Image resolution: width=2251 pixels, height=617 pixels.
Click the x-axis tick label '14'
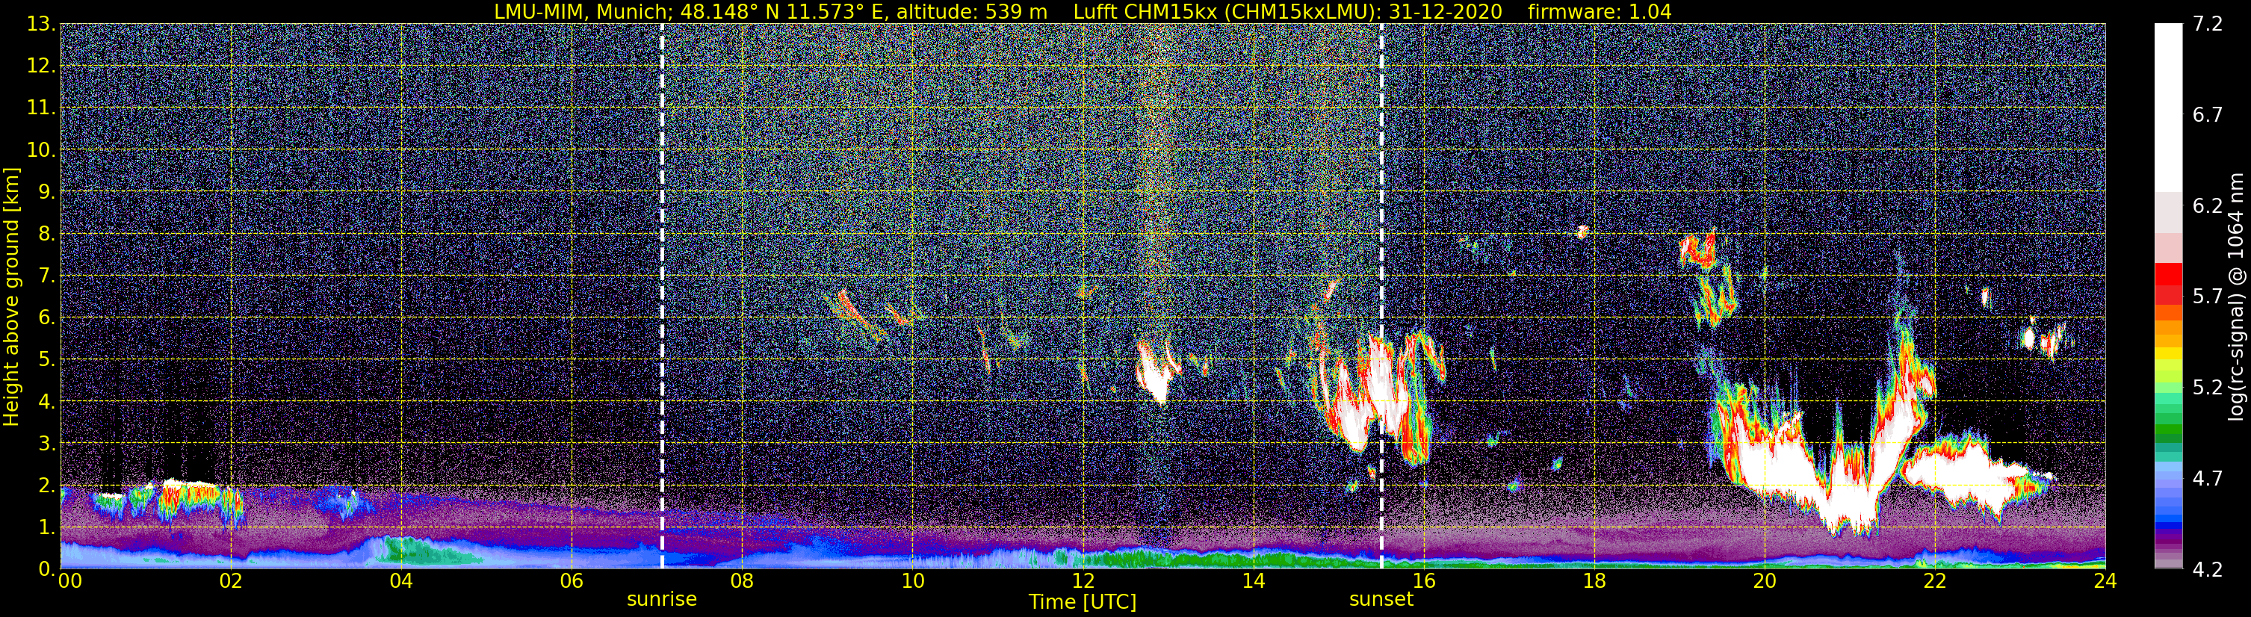click(x=1253, y=581)
